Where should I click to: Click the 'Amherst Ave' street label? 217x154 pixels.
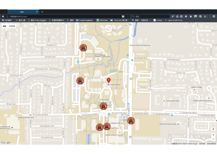click(x=50, y=57)
